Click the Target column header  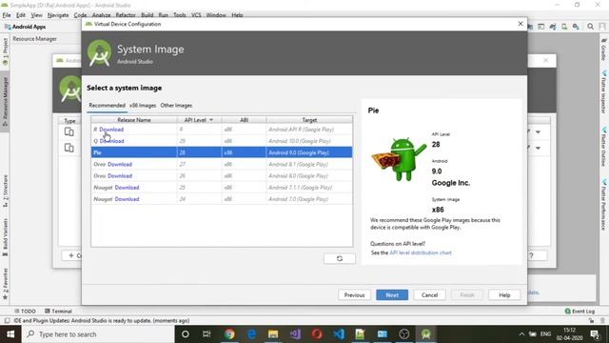click(x=309, y=120)
